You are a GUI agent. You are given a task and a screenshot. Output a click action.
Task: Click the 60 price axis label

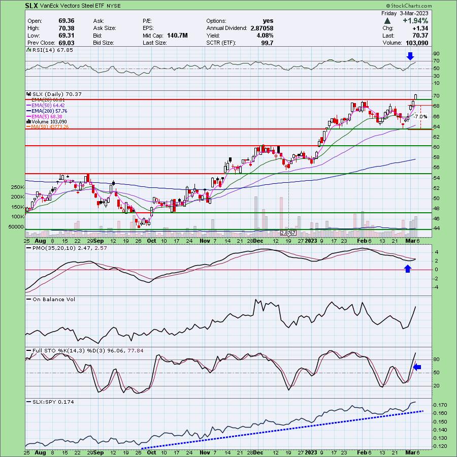pos(436,147)
